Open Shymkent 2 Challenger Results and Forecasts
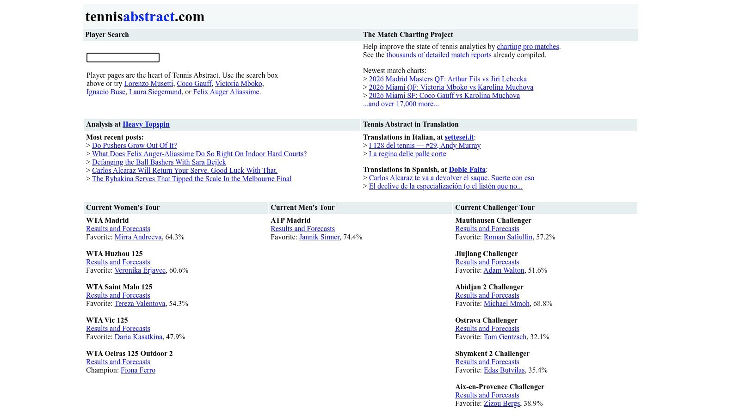Screen dimensions: 740x416 tap(487, 362)
